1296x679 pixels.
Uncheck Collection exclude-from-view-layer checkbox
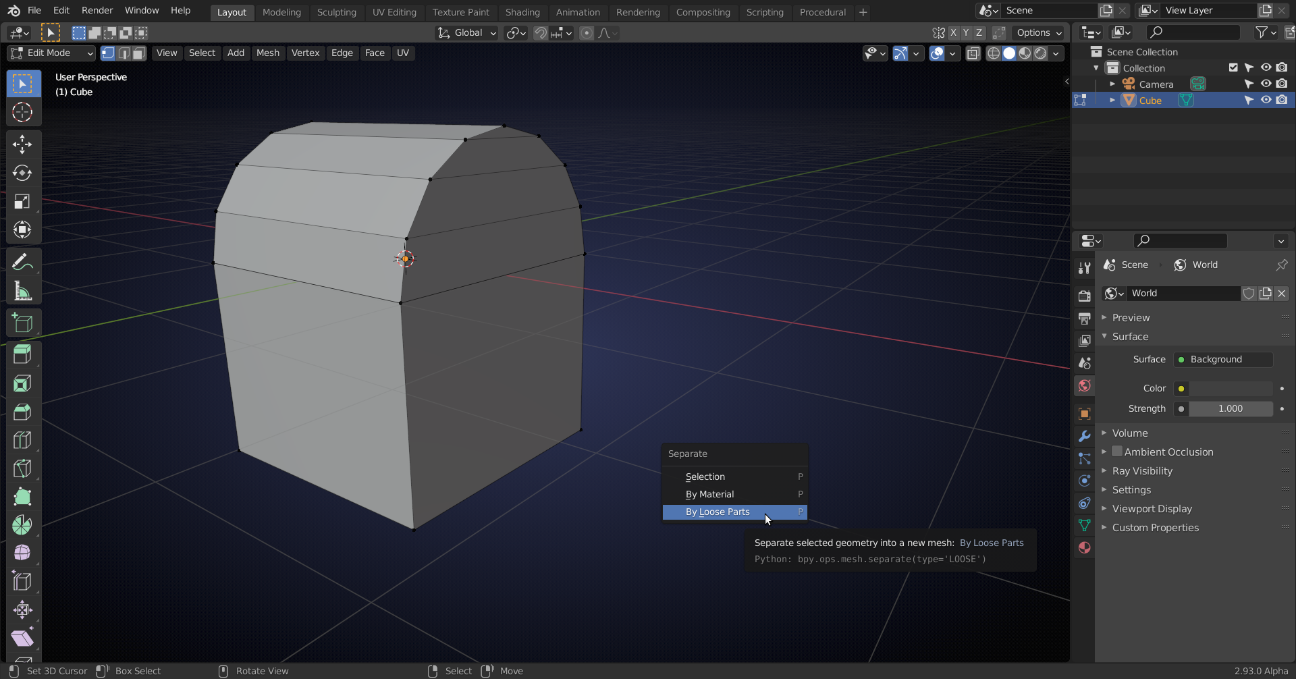(1233, 67)
